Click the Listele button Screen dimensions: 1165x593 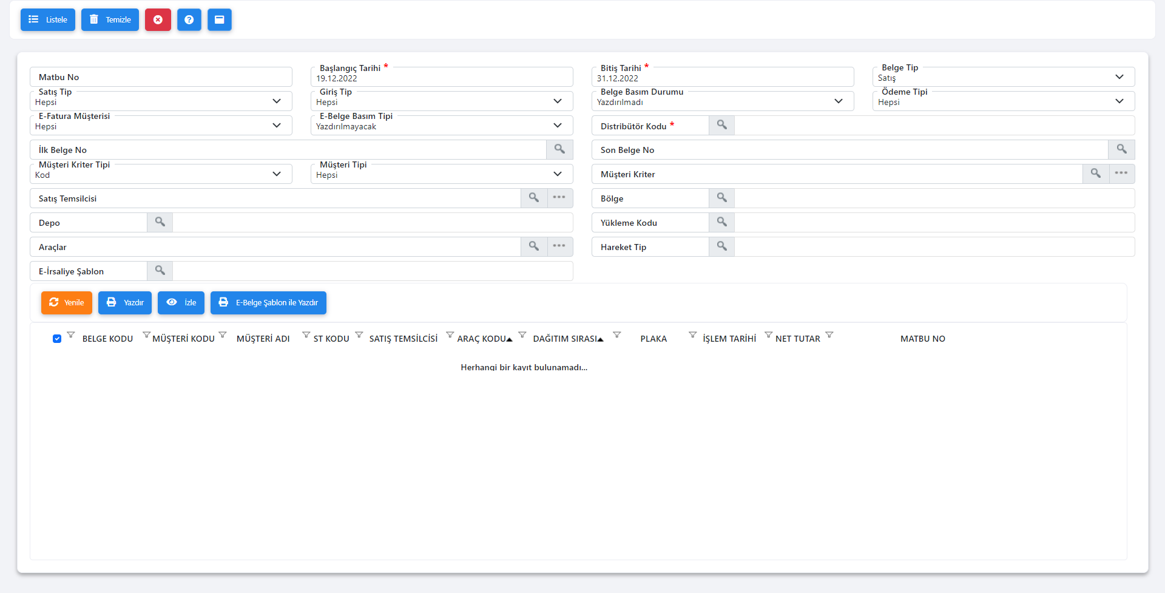click(x=48, y=20)
